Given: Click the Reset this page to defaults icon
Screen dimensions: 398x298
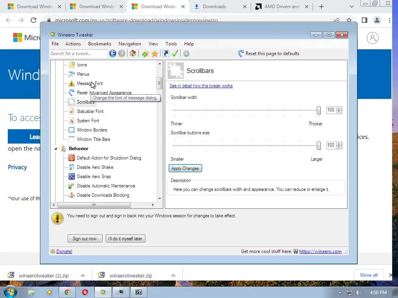Looking at the screenshot, I should pos(241,53).
